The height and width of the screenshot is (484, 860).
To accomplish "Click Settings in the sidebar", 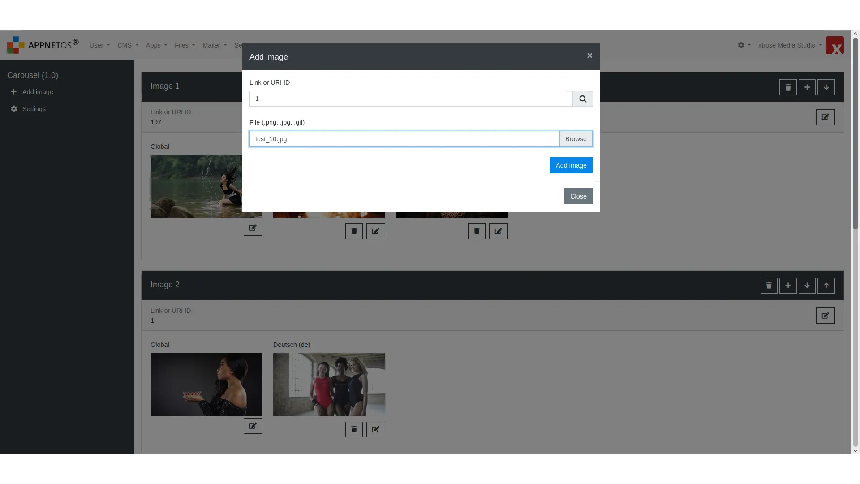I will 34,109.
